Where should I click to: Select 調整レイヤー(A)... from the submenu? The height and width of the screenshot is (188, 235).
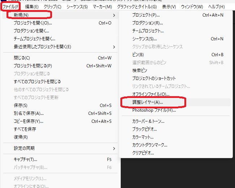point(148,102)
